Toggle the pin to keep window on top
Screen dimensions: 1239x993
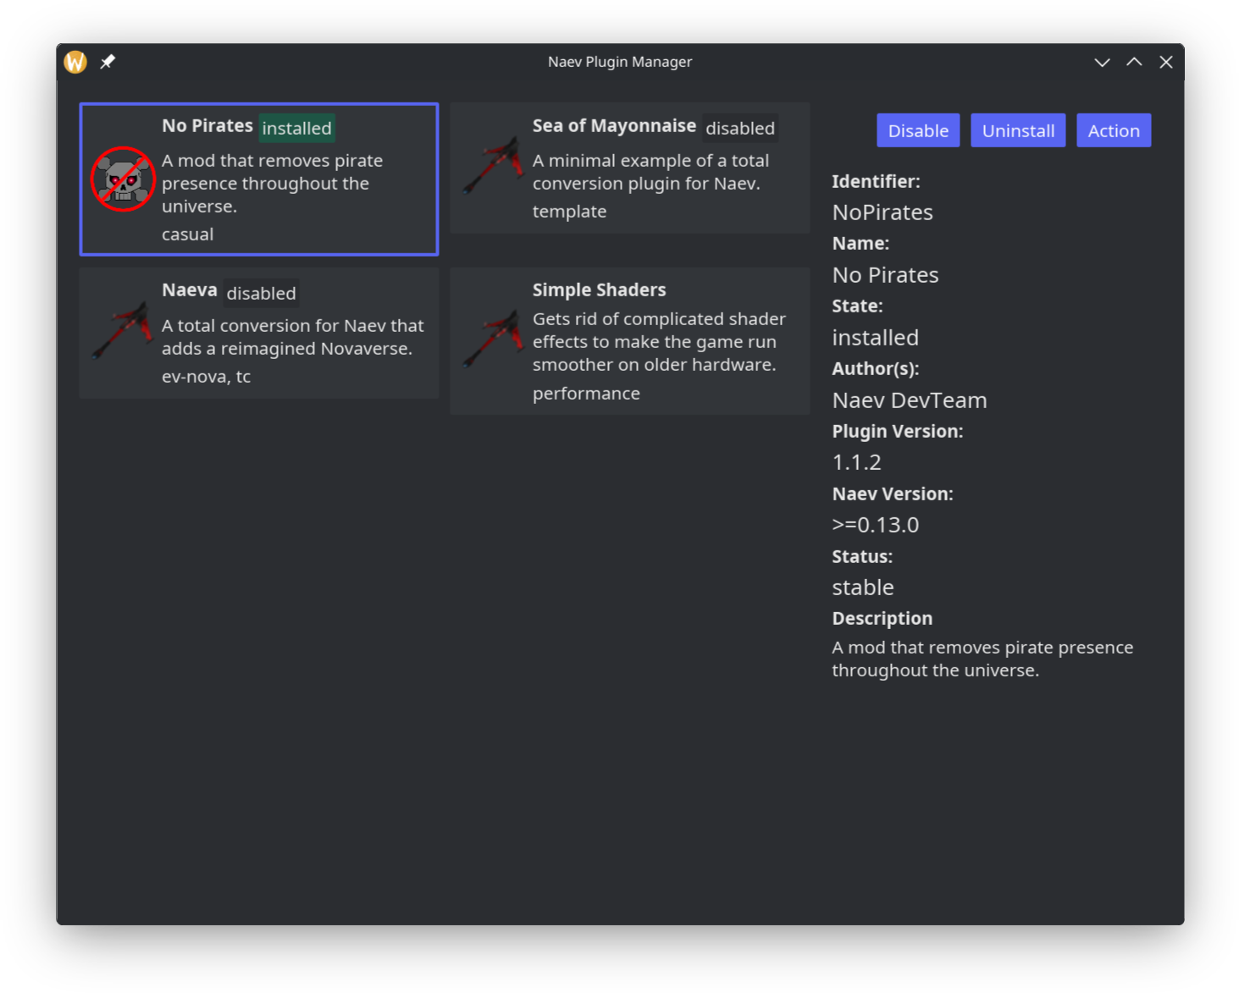(x=108, y=62)
